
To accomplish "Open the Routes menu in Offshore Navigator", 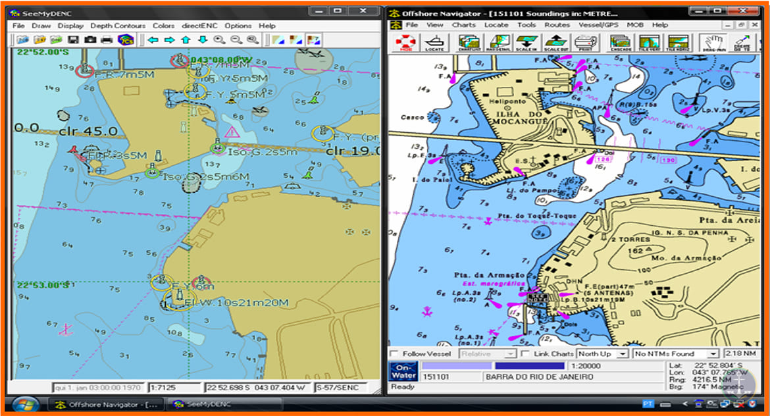I will click(x=557, y=24).
